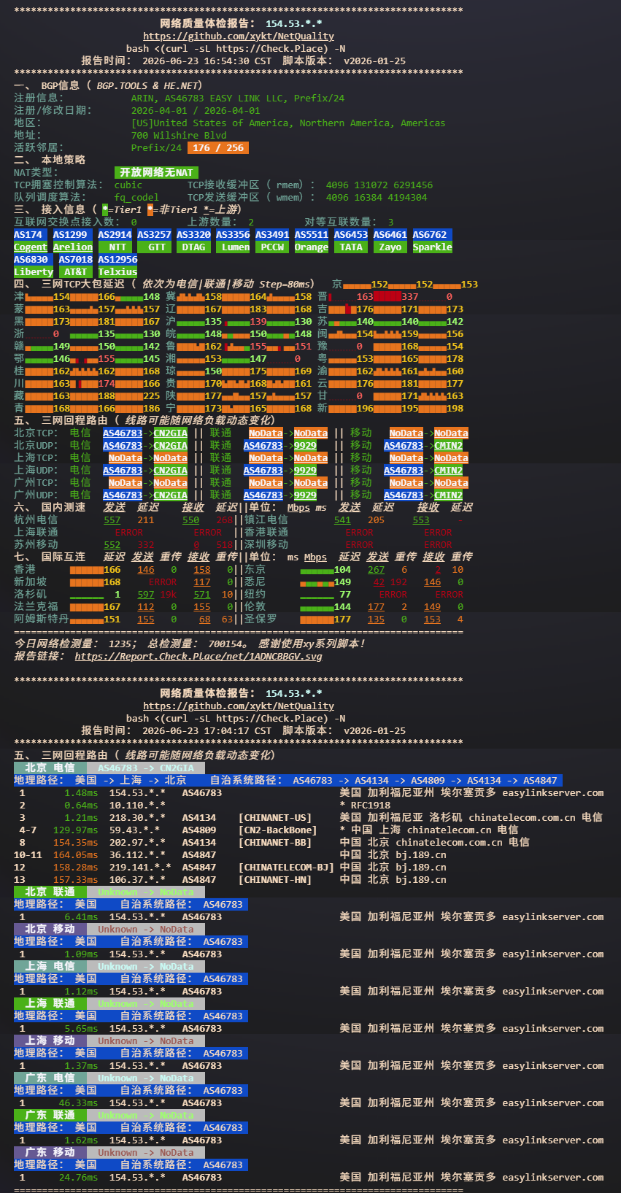
Task: Click the [CHINANET-US] hop label
Action: [275, 817]
